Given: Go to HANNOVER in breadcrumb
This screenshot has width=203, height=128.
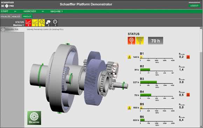Looking at the screenshot, I should (30, 12).
